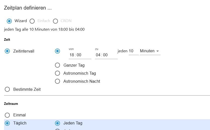Select the Zeitintervall option

(7, 51)
